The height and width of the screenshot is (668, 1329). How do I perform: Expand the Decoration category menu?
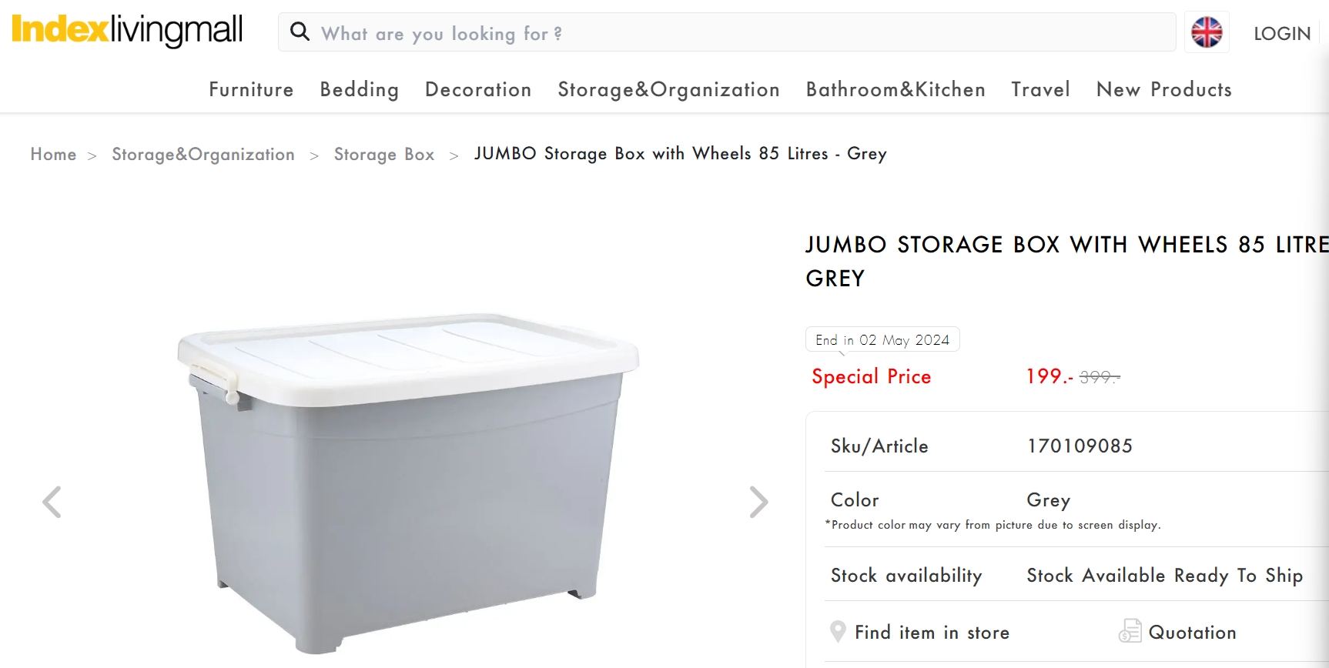478,89
